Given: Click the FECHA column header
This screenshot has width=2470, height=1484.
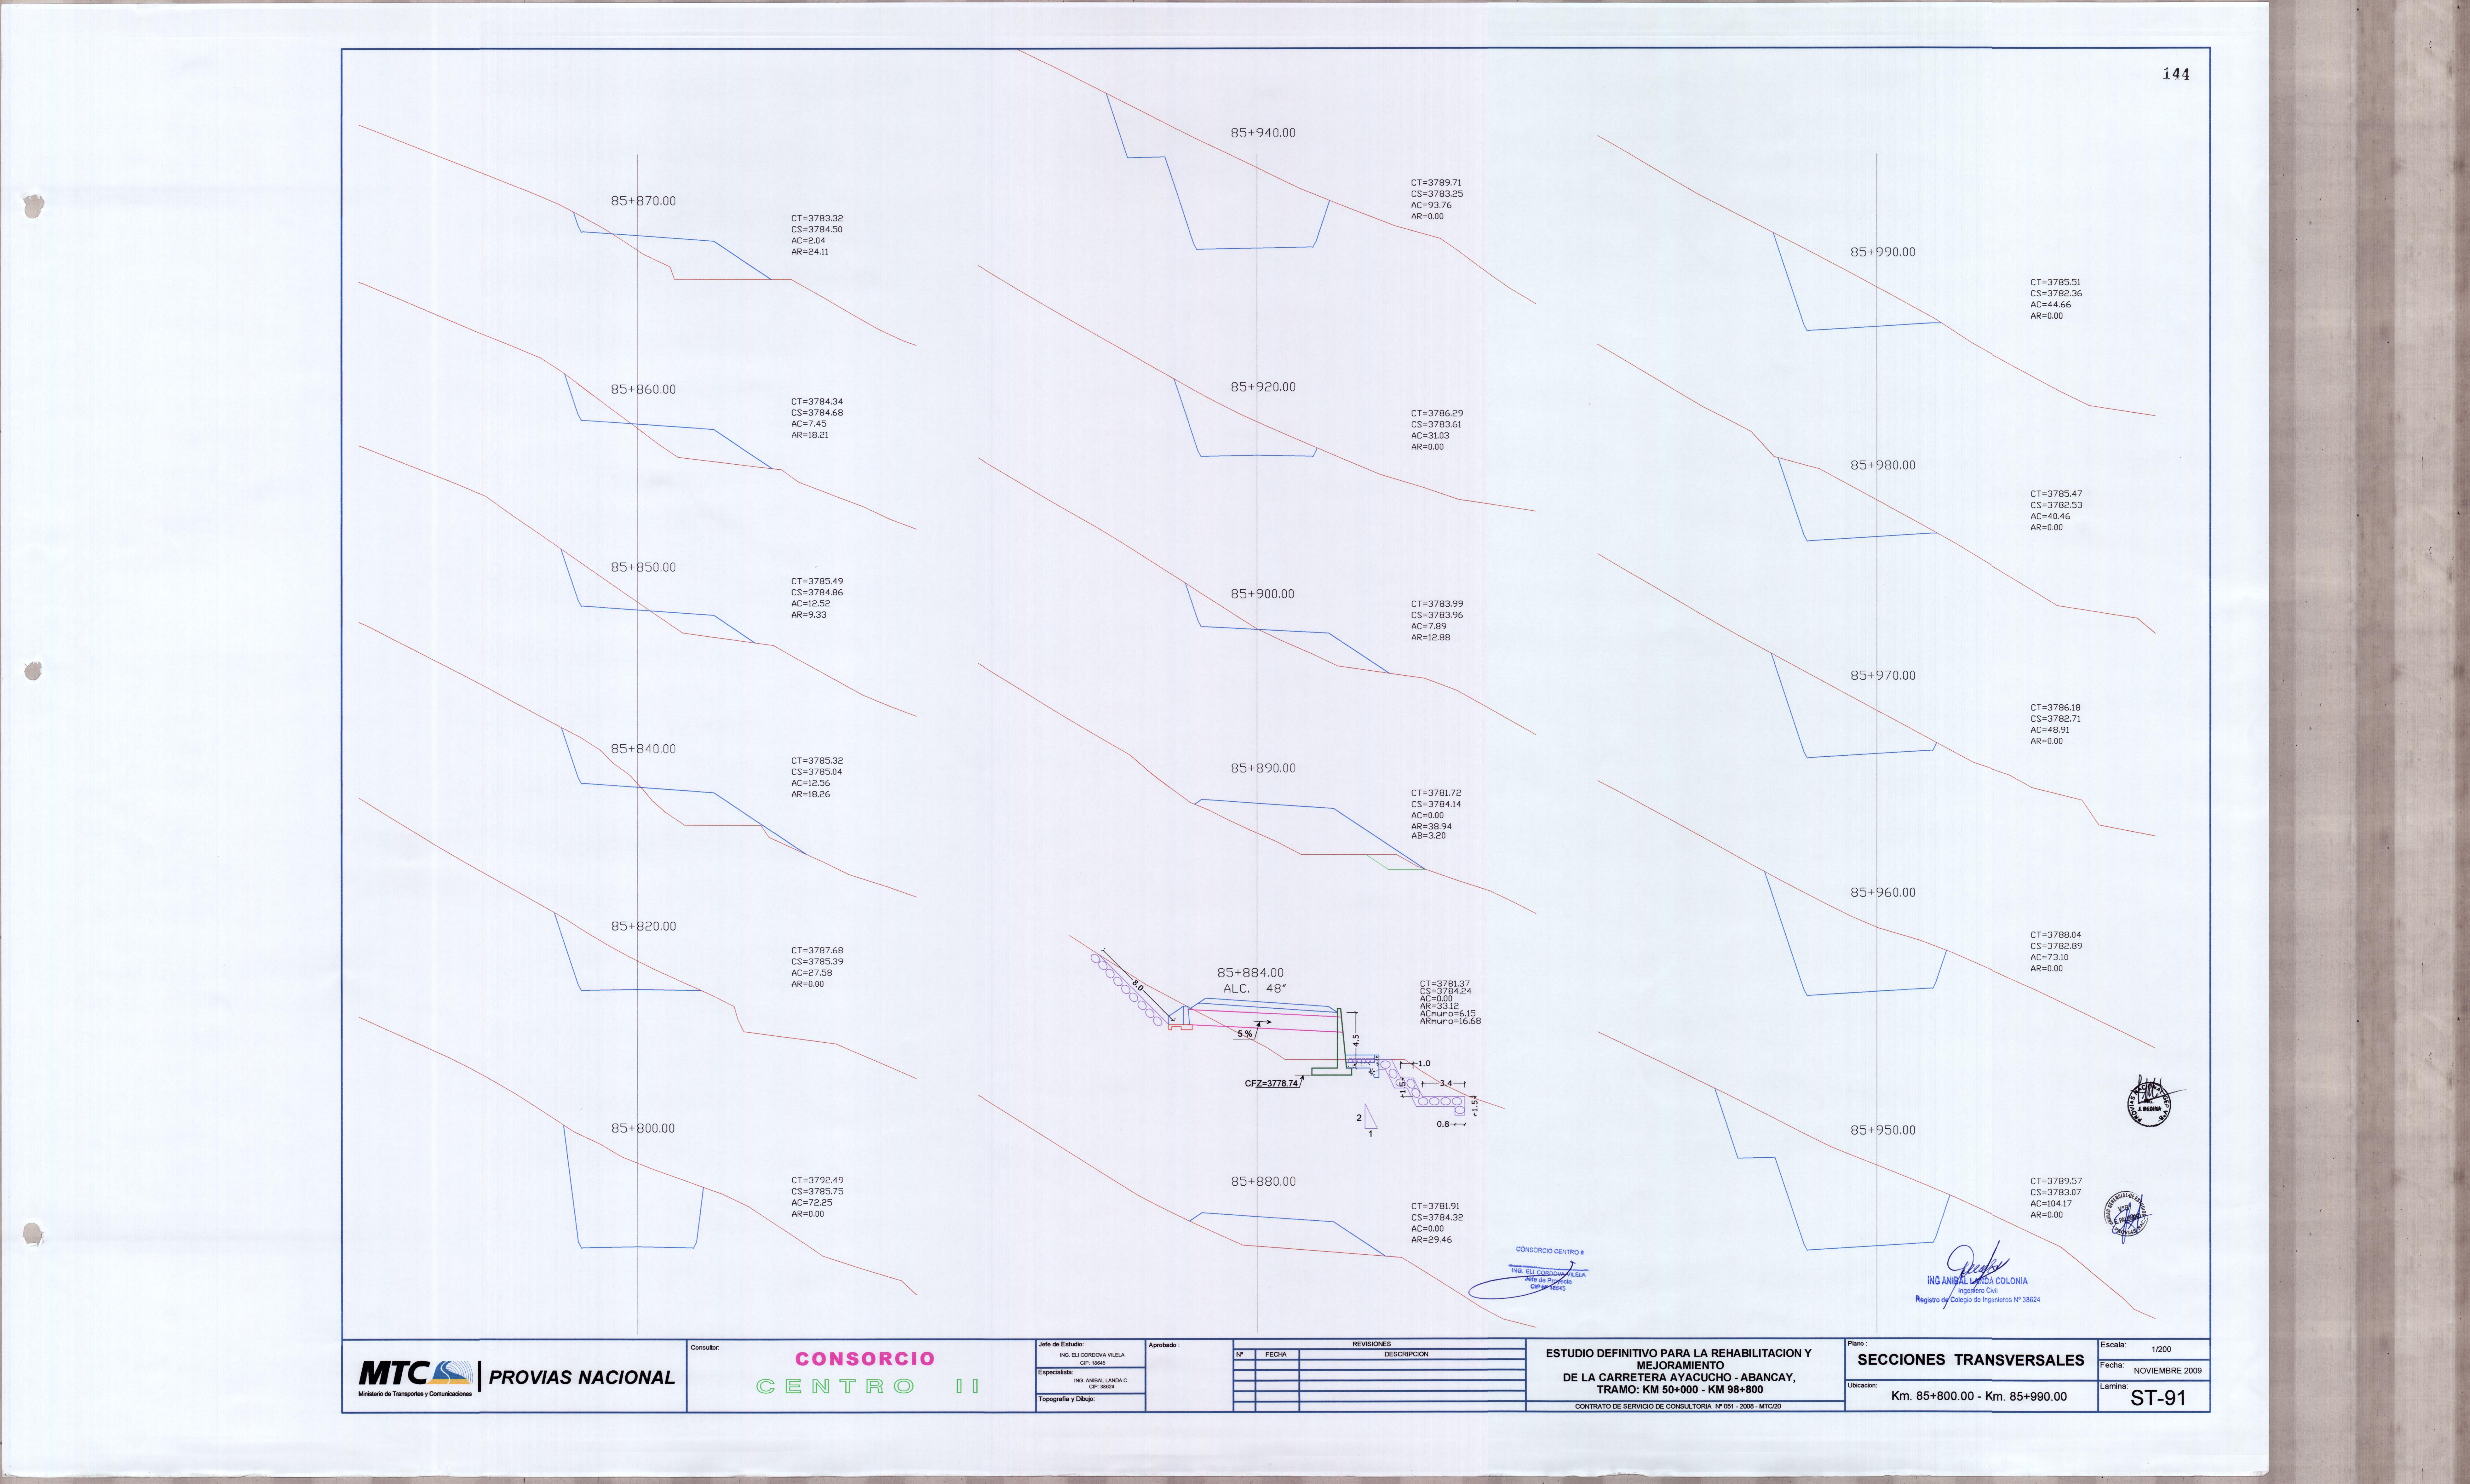Looking at the screenshot, I should pos(1276,1354).
